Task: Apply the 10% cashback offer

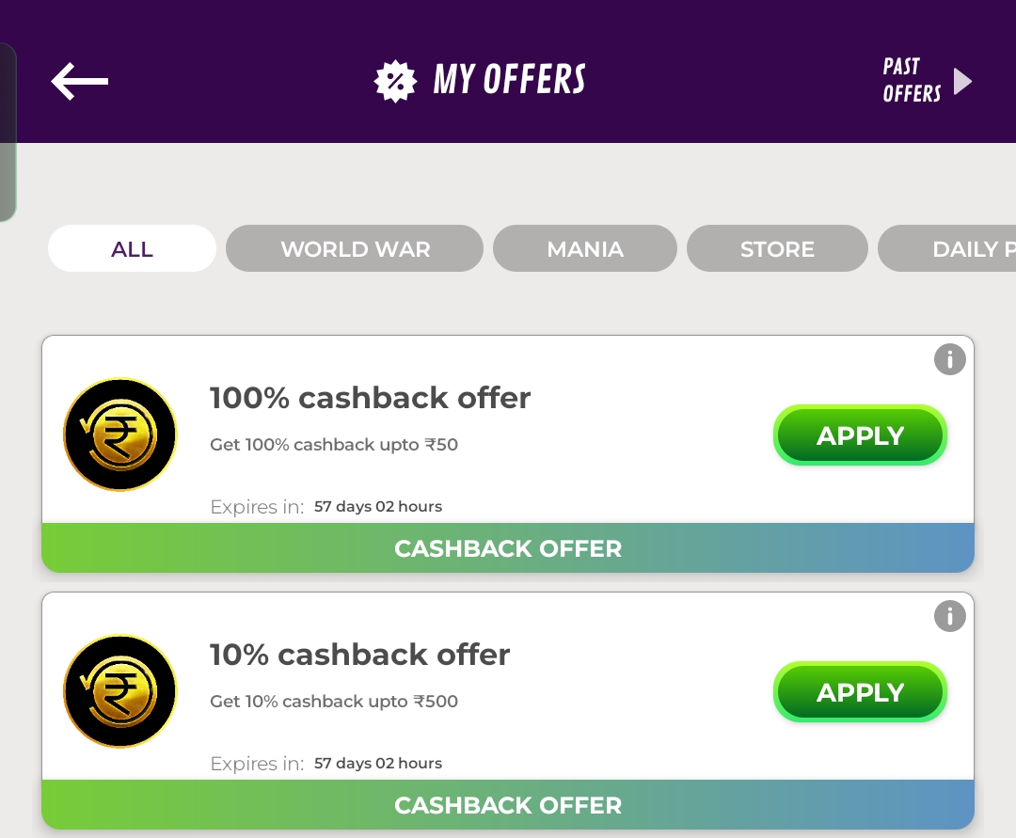Action: pos(859,691)
